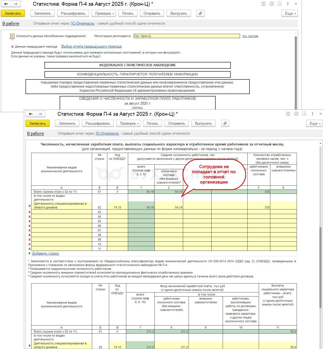
Task: Click 'Расшифровать' in back window
Action: coord(73,13)
